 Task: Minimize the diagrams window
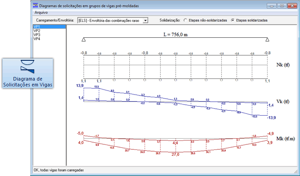272,6
